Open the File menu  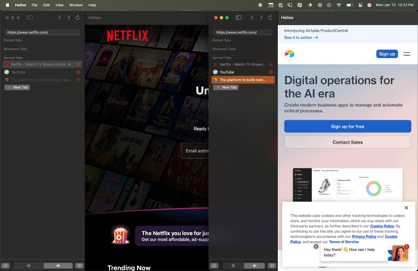point(34,5)
